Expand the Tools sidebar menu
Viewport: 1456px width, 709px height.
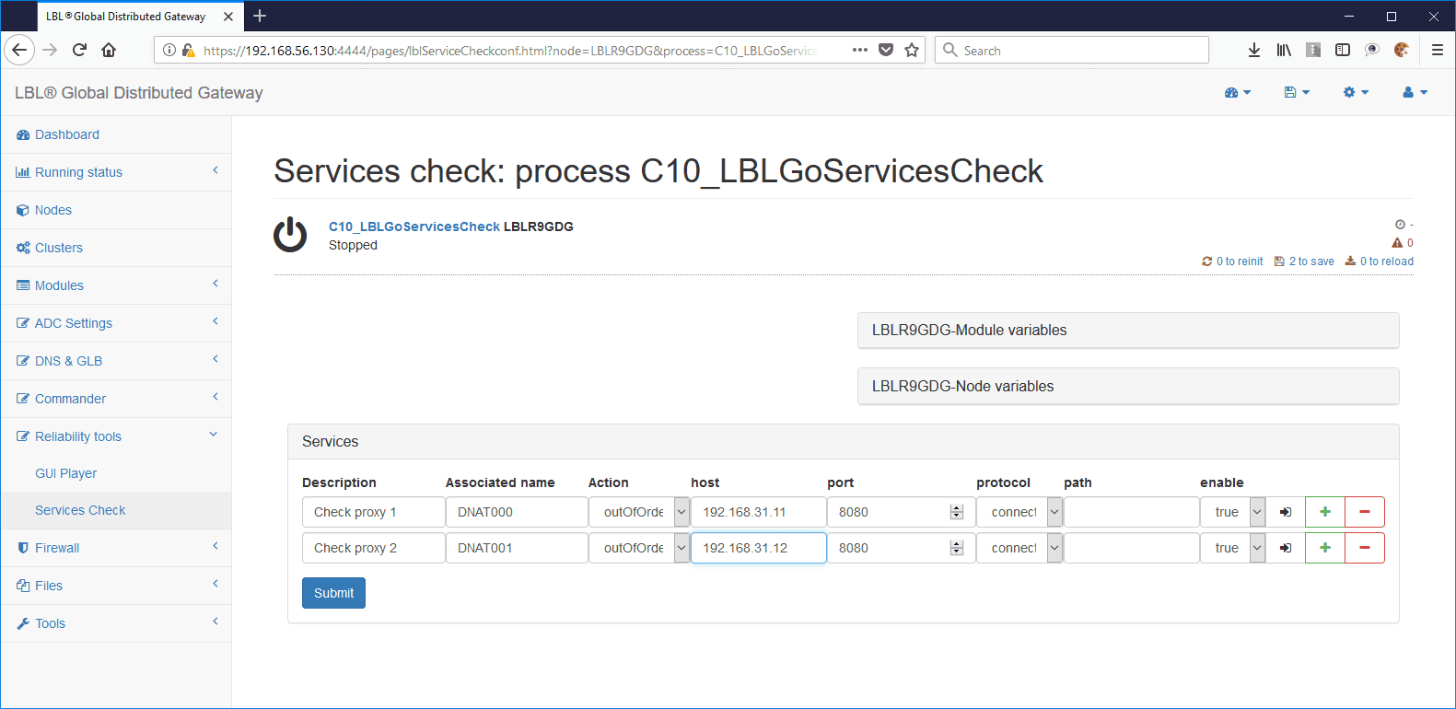(x=116, y=623)
